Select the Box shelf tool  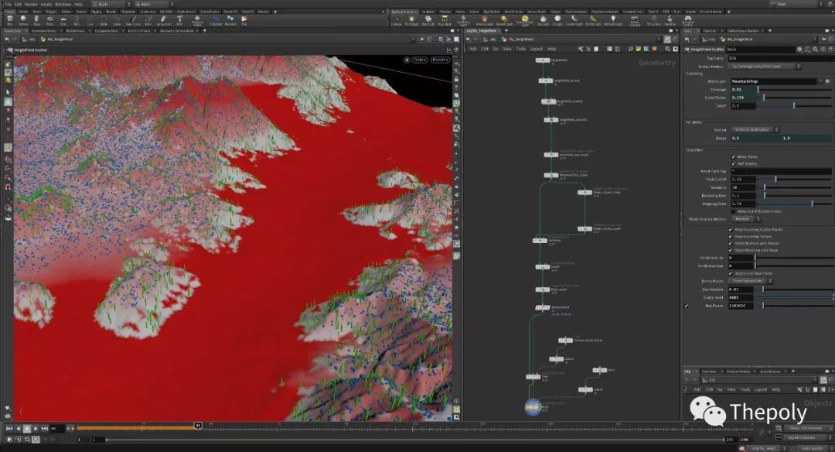pyautogui.click(x=9, y=20)
